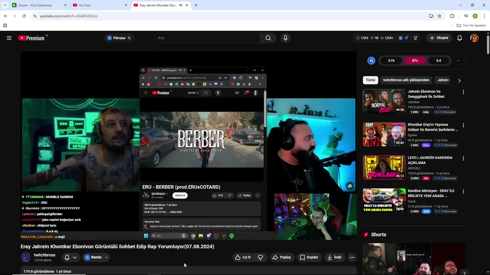Save video with Kaydet button
Screen dimensions: 490x275
tap(309, 257)
